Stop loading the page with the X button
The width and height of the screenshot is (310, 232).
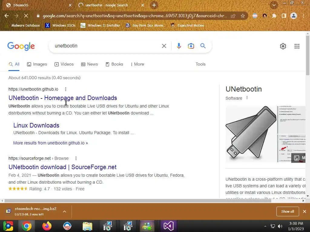26,16
